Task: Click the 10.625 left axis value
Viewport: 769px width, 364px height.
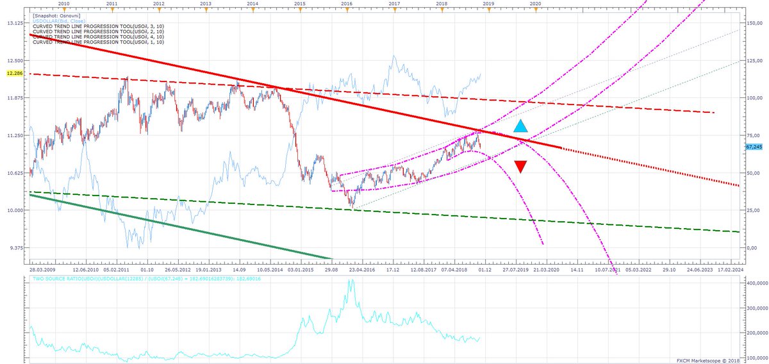Action: point(14,173)
